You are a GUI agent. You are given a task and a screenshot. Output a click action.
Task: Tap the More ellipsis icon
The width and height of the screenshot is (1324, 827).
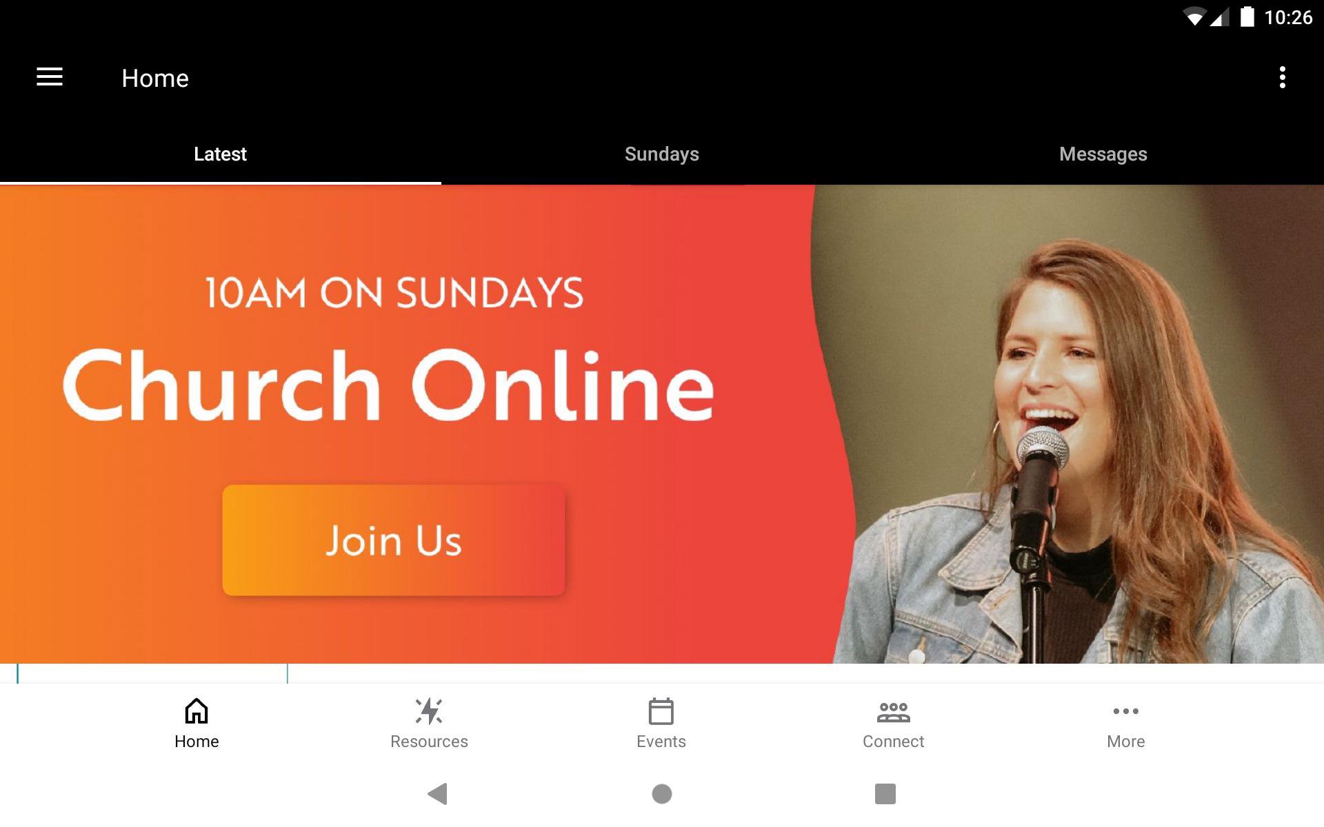(x=1125, y=711)
